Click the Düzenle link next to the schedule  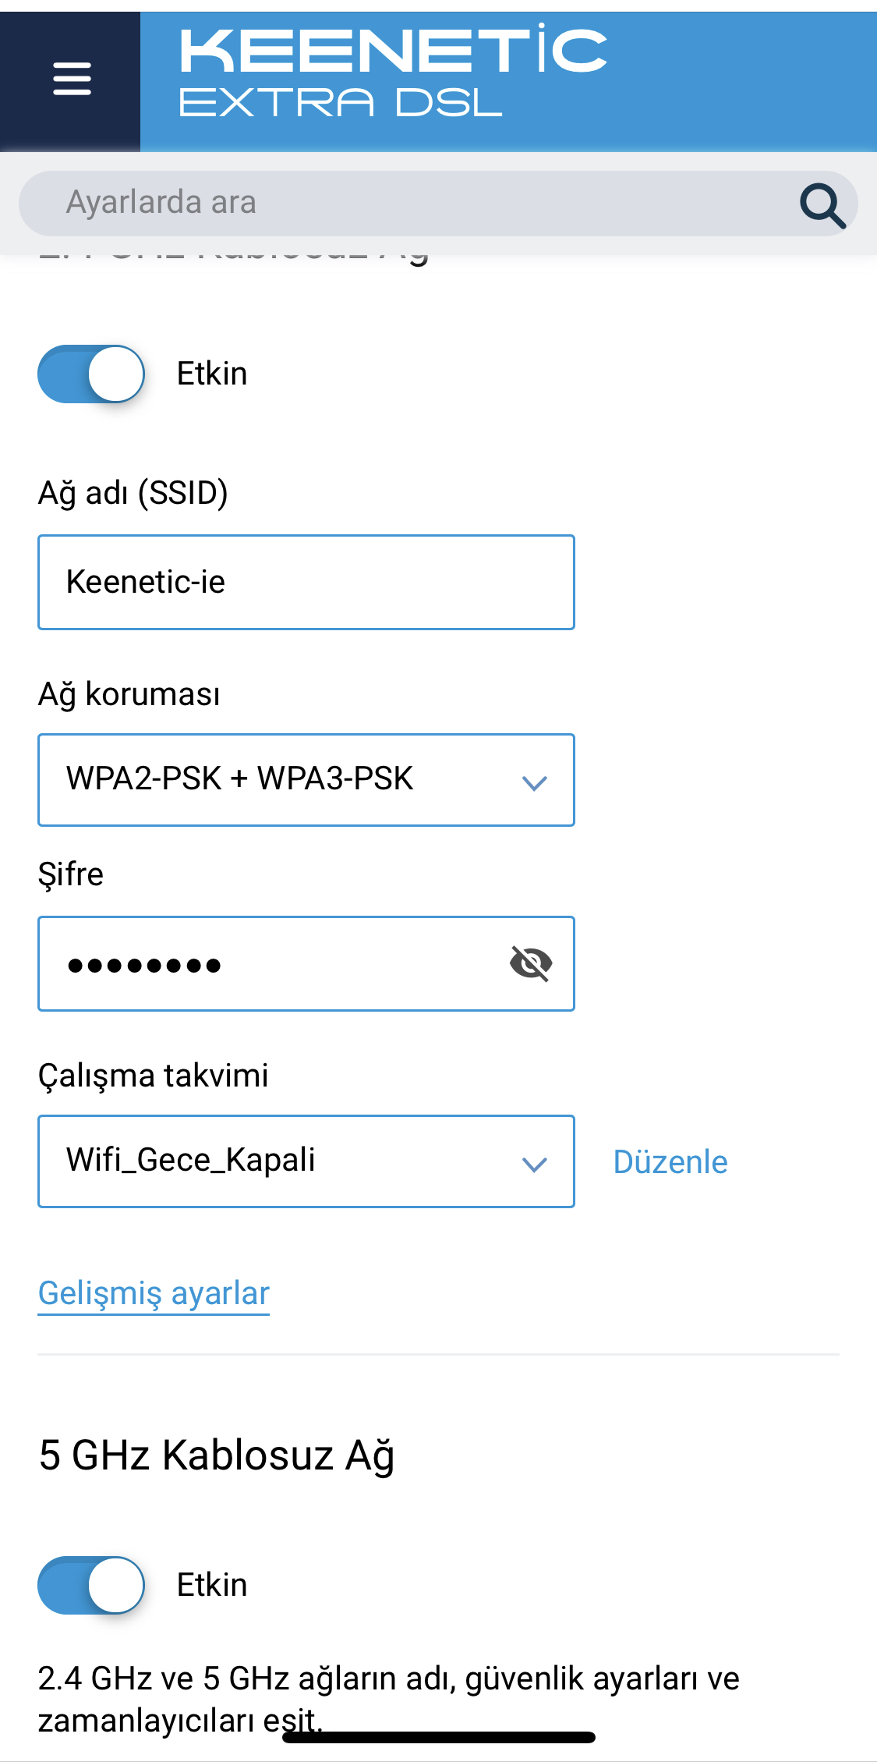click(x=670, y=1162)
